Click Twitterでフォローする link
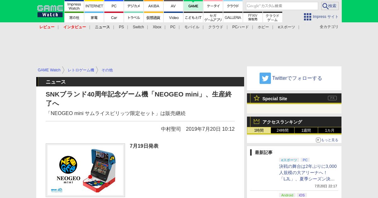The image size is (378, 198). click(x=297, y=78)
